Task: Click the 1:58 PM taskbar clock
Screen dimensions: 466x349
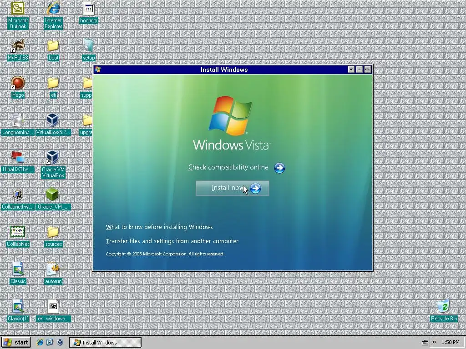Action: click(450, 343)
